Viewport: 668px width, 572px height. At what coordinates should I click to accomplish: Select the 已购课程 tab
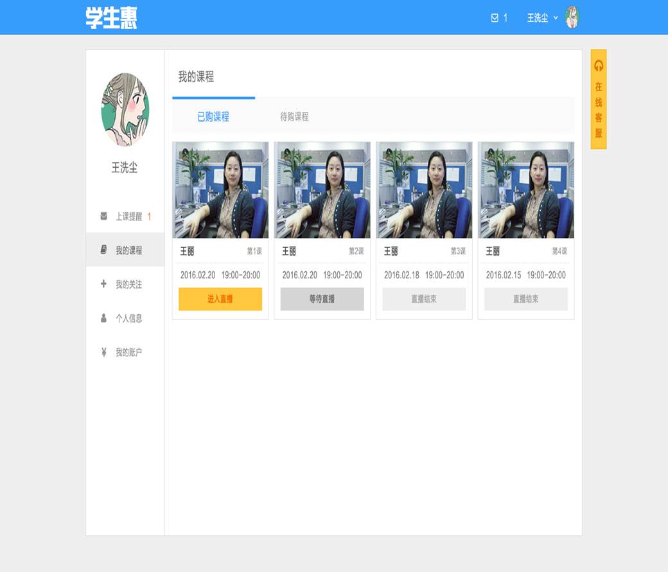tap(213, 117)
